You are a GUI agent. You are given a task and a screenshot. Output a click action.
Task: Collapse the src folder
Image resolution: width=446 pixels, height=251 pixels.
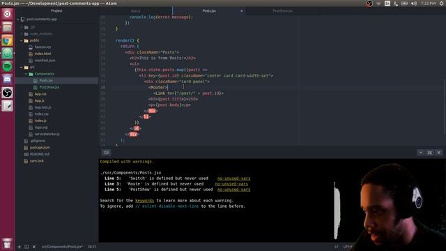(x=22, y=67)
